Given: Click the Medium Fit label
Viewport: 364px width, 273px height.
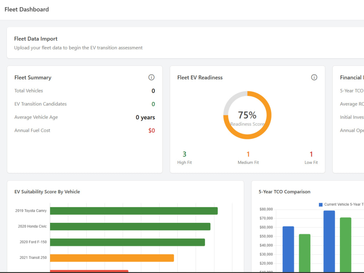Looking at the screenshot, I should click(248, 162).
